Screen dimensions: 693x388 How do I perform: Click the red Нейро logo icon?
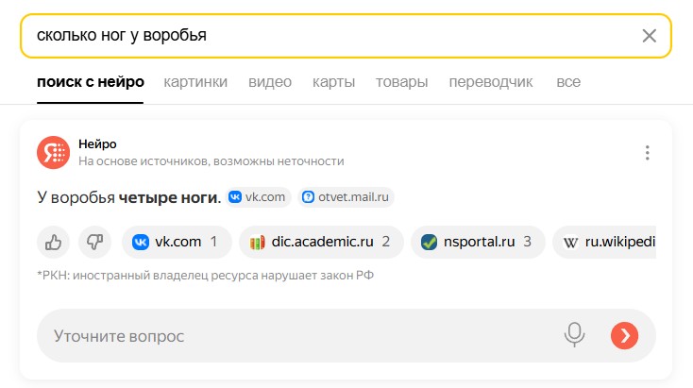pyautogui.click(x=53, y=153)
